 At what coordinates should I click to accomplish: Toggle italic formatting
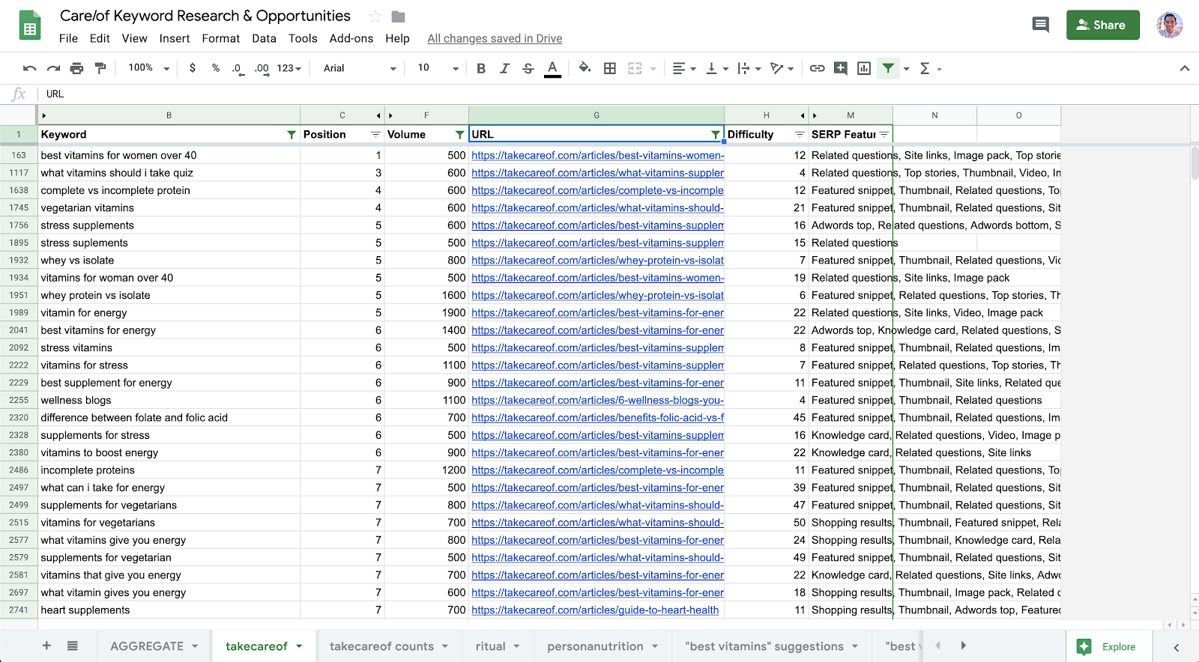[x=504, y=68]
